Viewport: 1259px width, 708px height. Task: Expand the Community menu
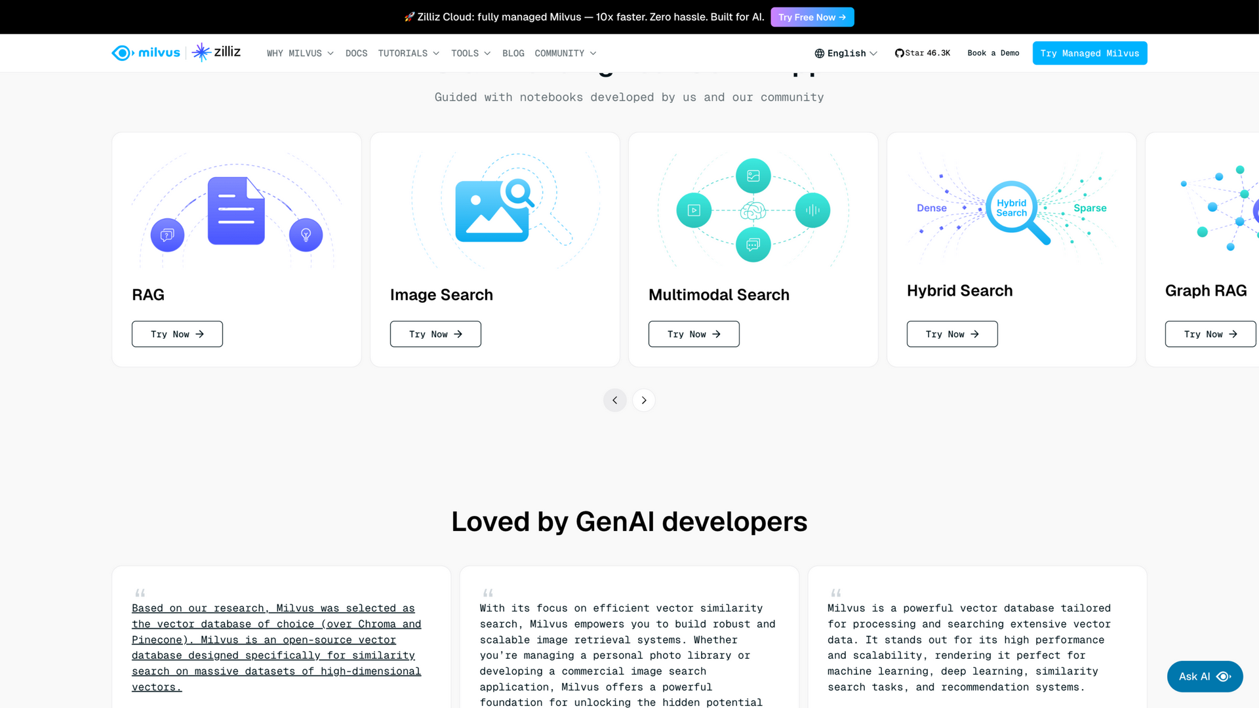pos(565,53)
